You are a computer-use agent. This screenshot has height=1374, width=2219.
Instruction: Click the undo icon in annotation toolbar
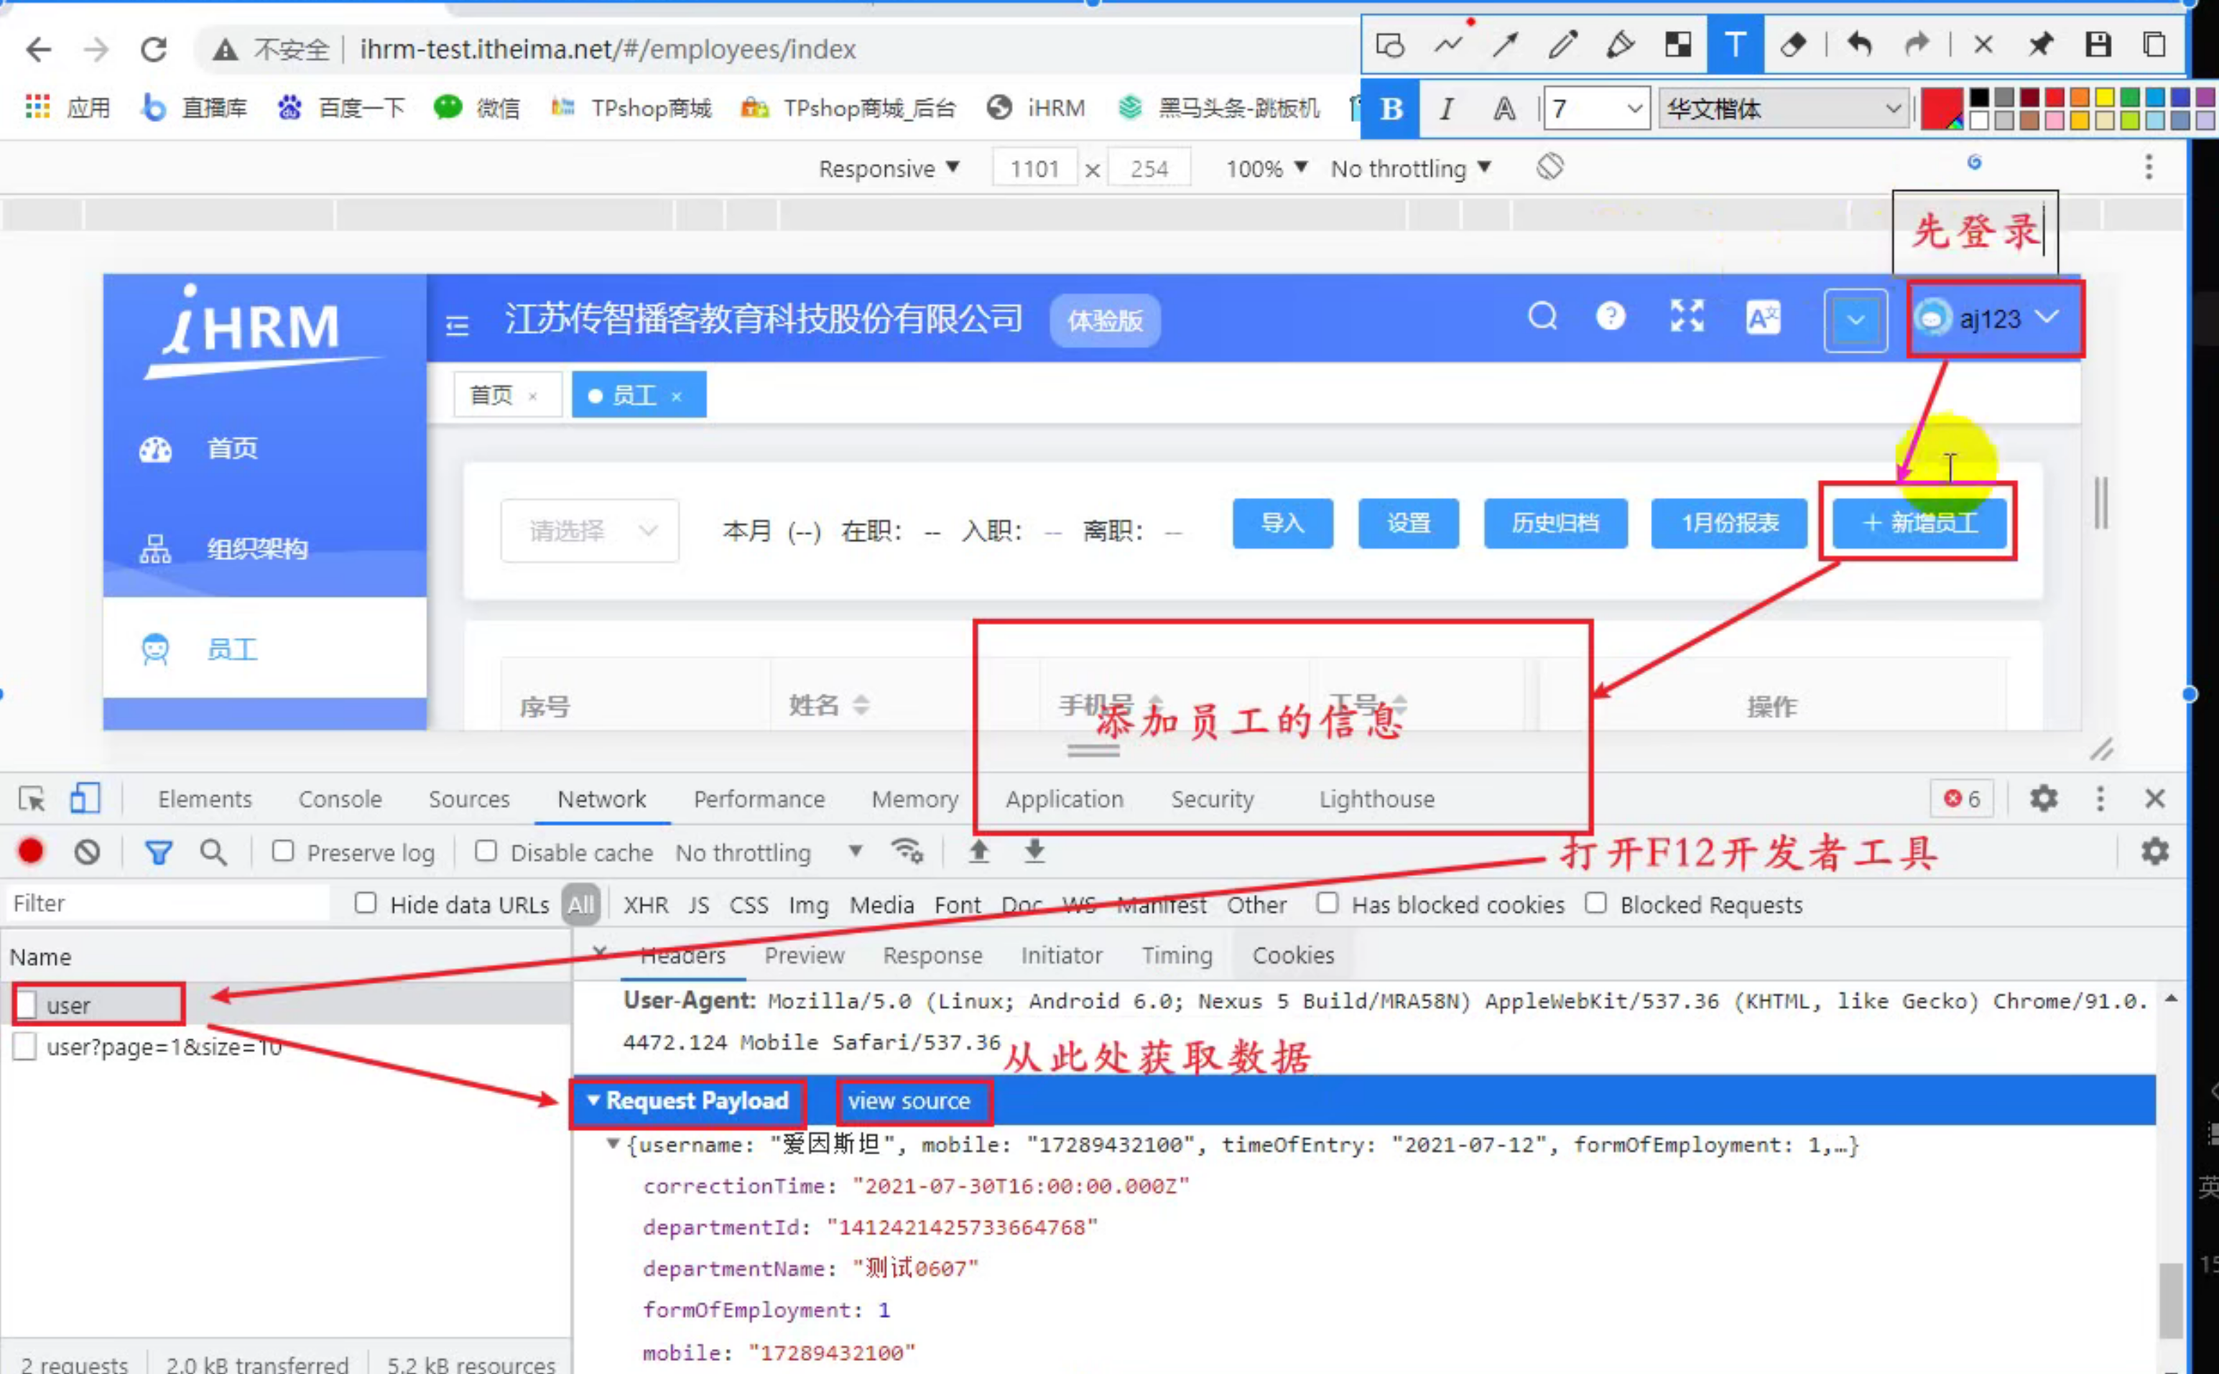pos(1859,45)
